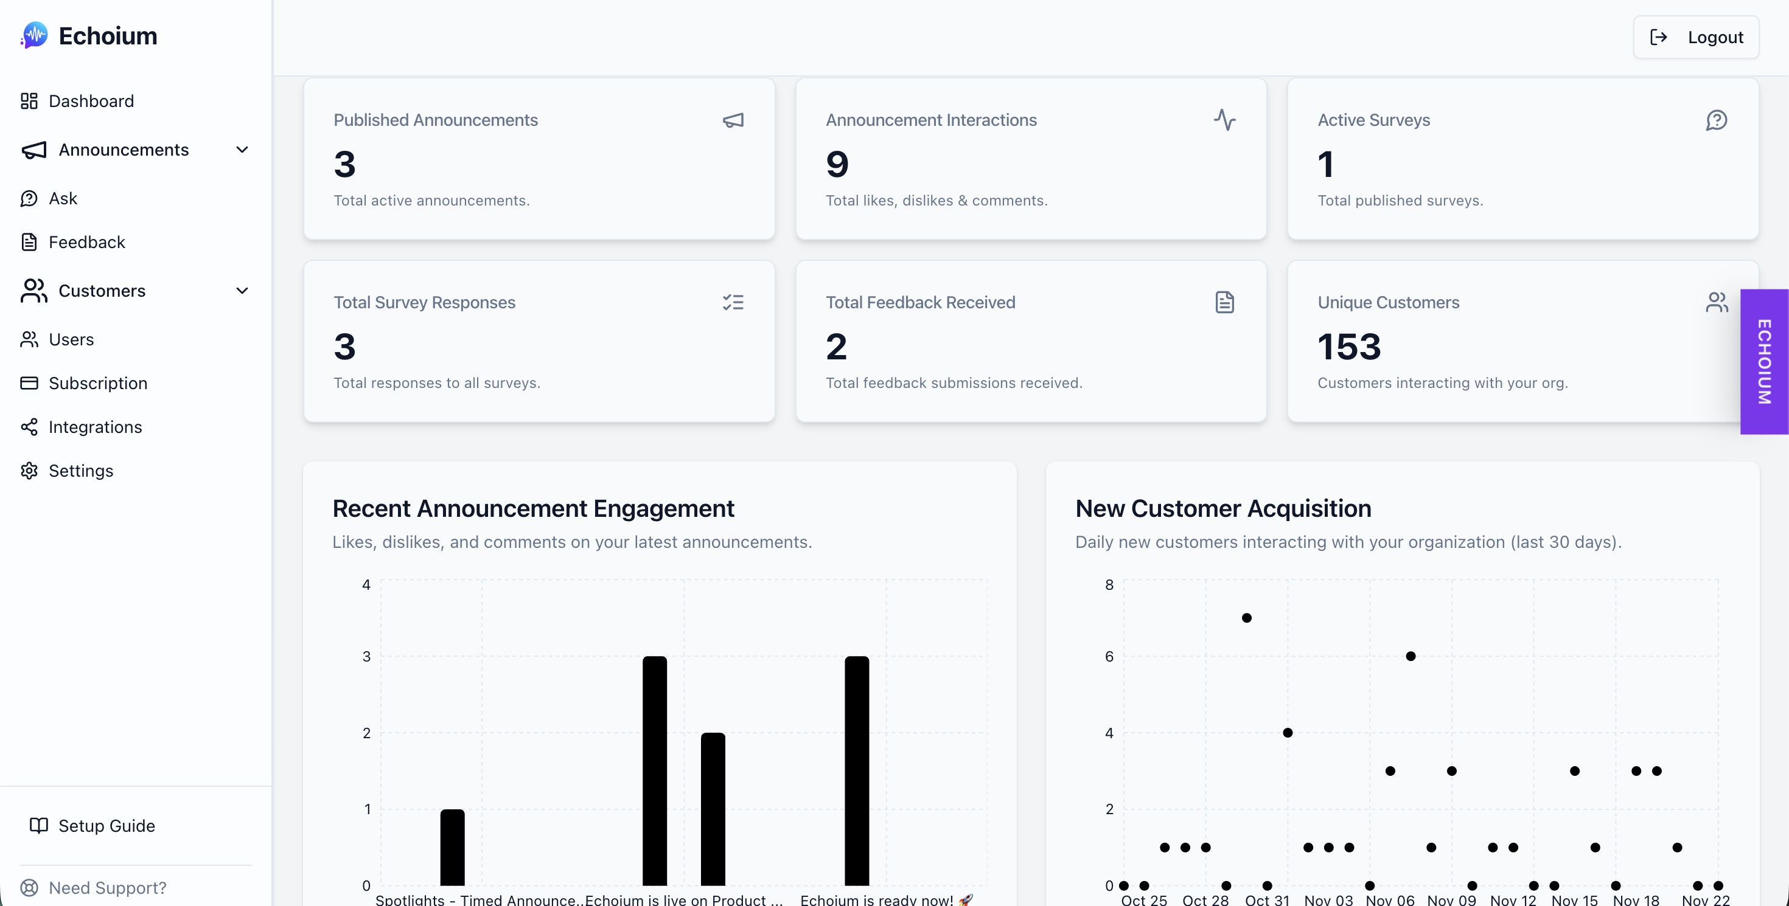This screenshot has width=1789, height=906.
Task: Go to the Feedback page
Action: (x=87, y=242)
